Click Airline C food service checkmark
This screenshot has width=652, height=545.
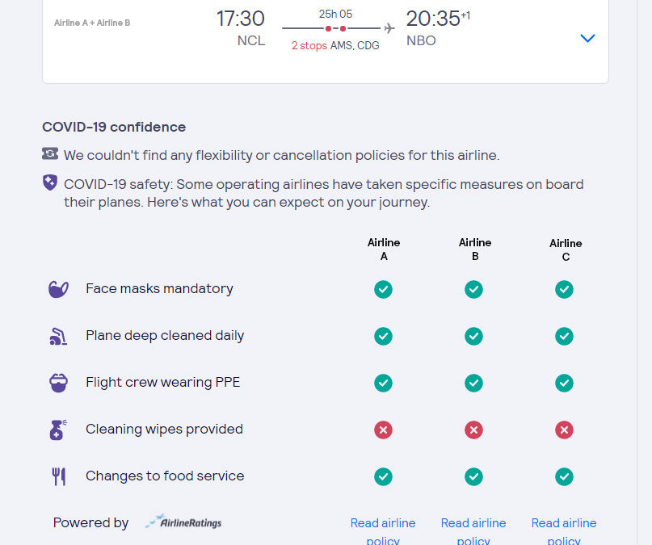(564, 477)
